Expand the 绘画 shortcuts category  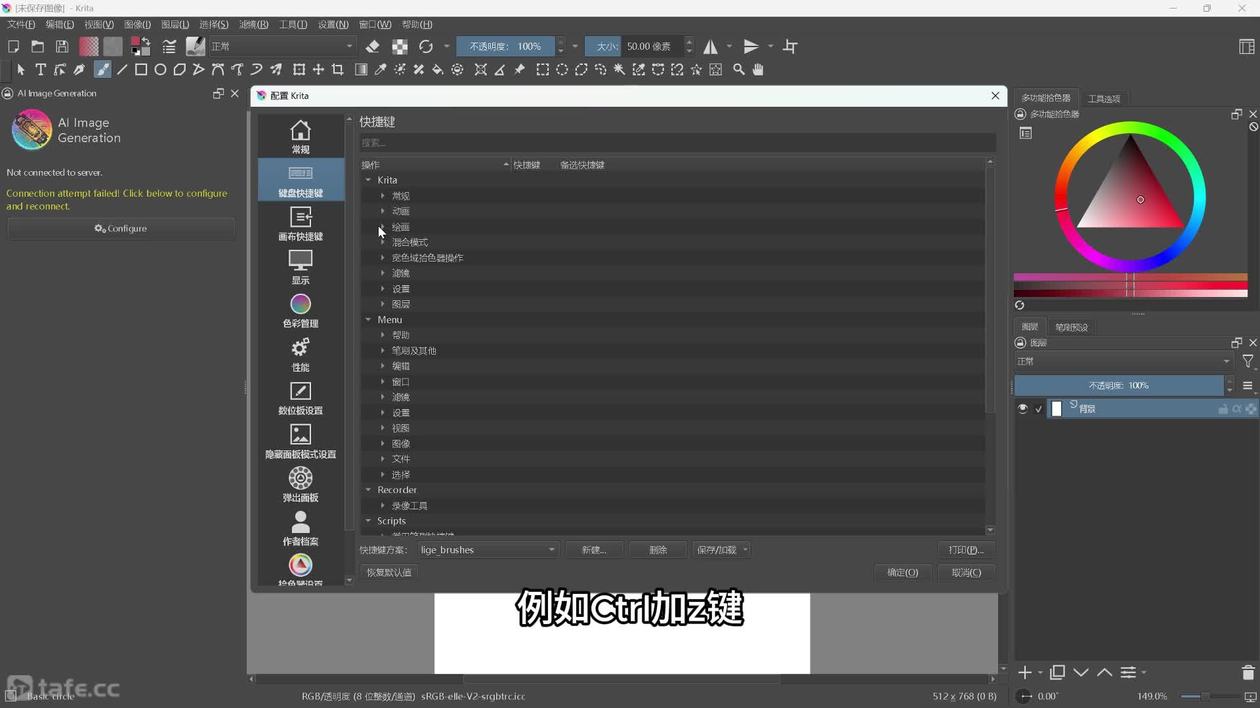pos(383,227)
